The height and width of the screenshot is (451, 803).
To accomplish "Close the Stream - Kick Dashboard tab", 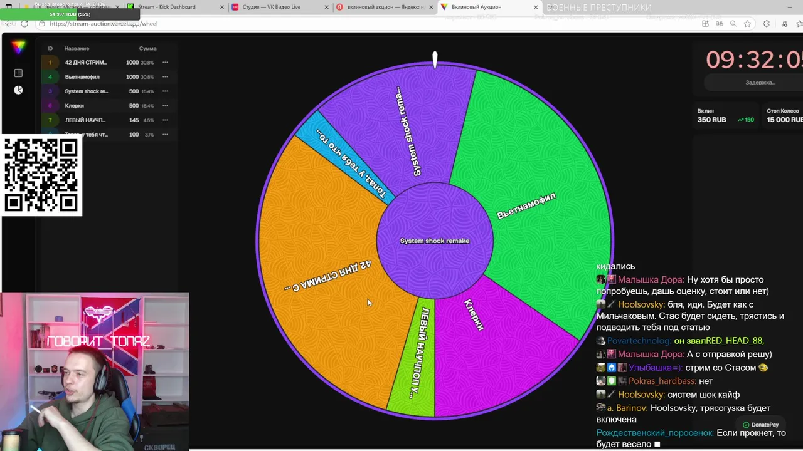I will click(222, 7).
